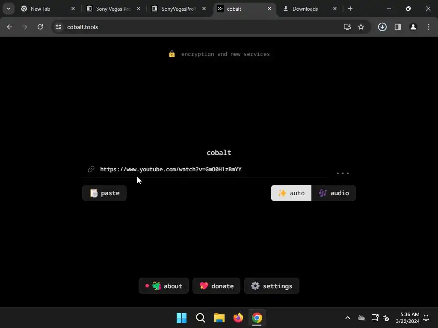Launch Firefox from taskbar
Screen dimensions: 438x328
click(238, 318)
